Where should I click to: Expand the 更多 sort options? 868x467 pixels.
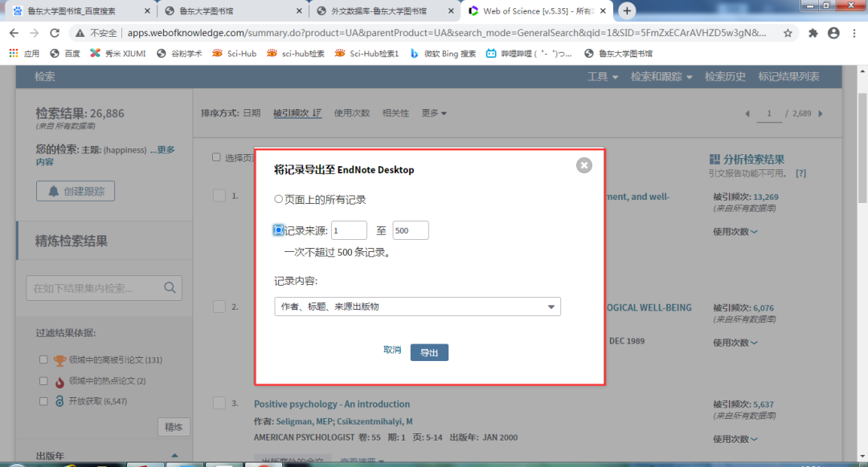point(434,113)
